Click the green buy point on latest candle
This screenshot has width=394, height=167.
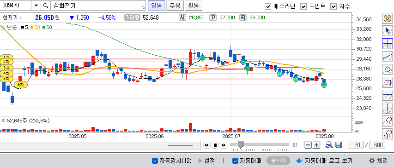324,85
